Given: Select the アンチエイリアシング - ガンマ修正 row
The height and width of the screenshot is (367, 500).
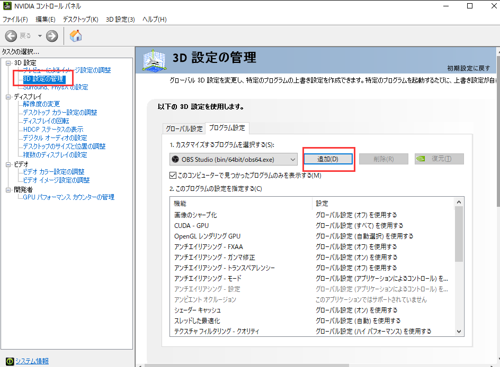Looking at the screenshot, I should (x=312, y=257).
